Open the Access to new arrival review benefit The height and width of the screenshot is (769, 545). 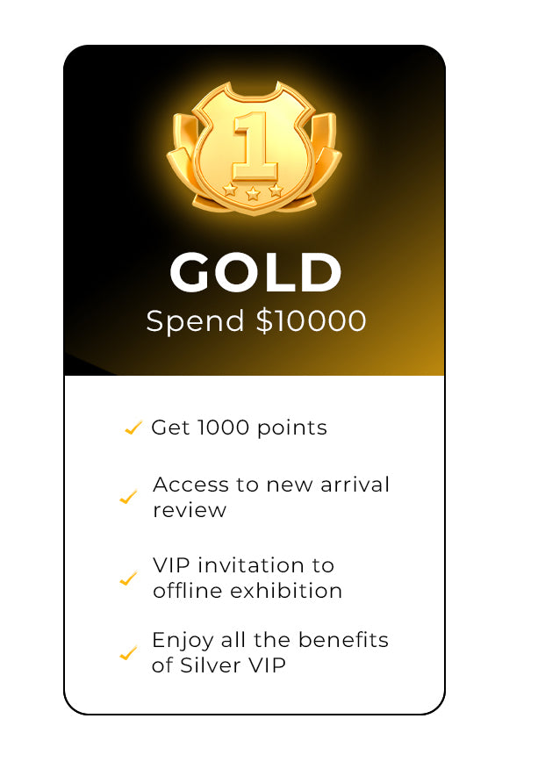[x=270, y=497]
